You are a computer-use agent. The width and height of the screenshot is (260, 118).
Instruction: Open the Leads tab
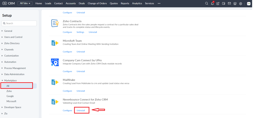(x=48, y=3)
